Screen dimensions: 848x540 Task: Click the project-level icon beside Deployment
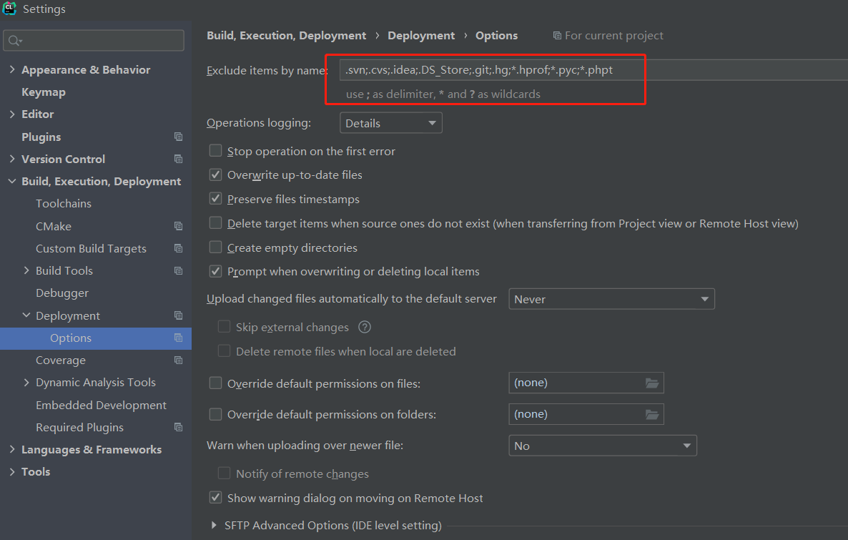178,315
